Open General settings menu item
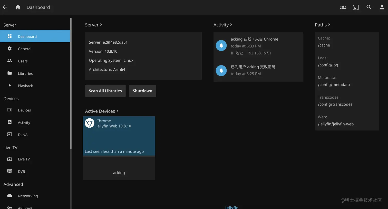This screenshot has width=388, height=209. click(35, 49)
